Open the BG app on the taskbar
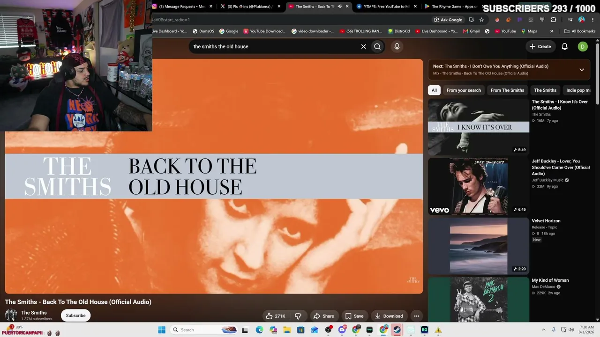This screenshot has height=337, width=600. (x=425, y=330)
